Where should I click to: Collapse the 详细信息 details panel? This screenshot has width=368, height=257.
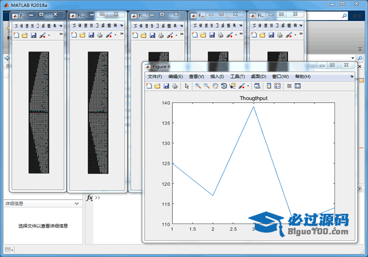pyautogui.click(x=77, y=204)
